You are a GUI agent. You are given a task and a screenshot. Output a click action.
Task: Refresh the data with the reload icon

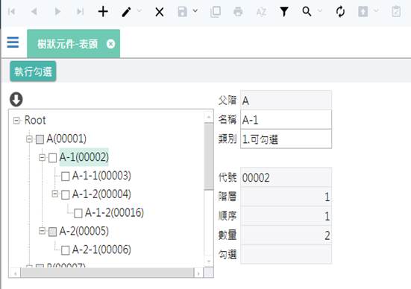(x=340, y=12)
